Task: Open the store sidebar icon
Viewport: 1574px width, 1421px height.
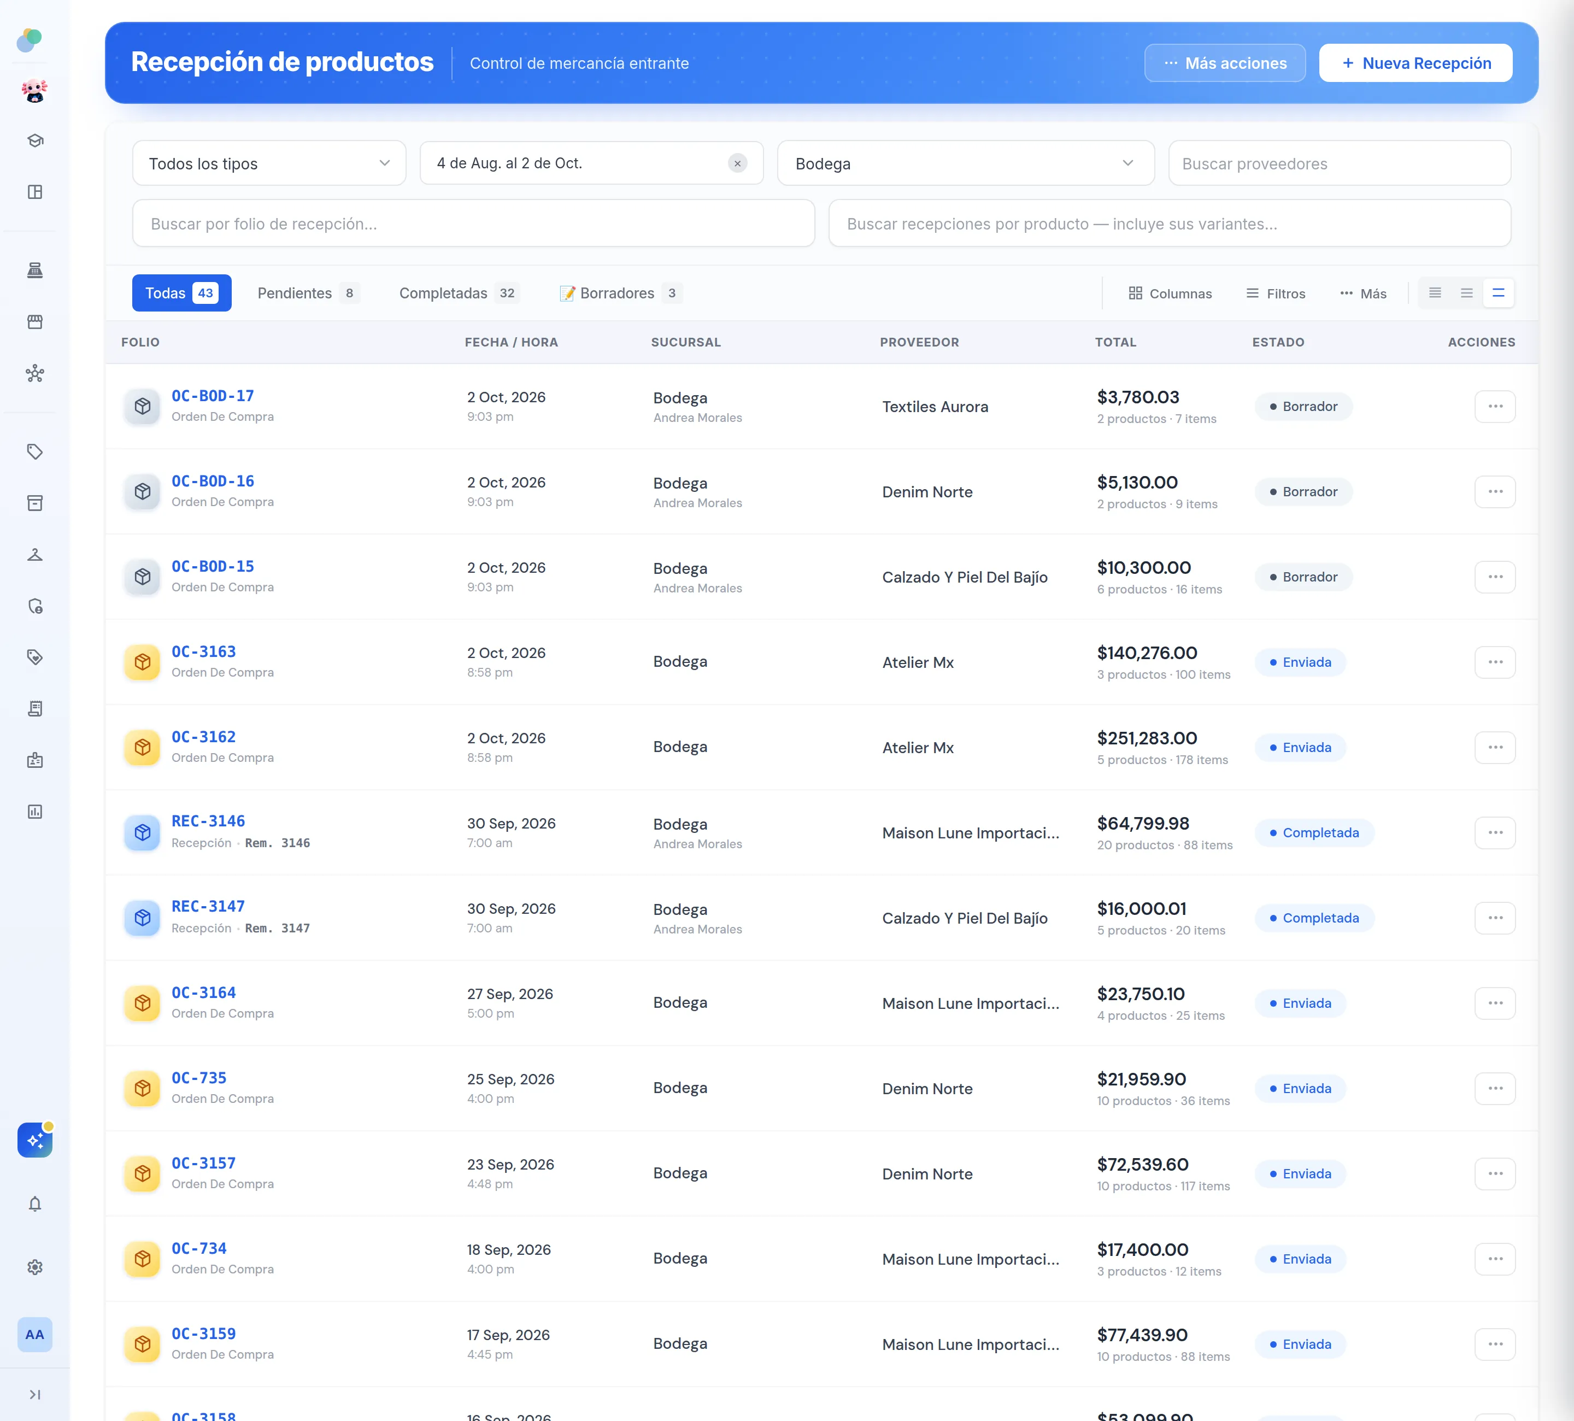Action: 35,322
